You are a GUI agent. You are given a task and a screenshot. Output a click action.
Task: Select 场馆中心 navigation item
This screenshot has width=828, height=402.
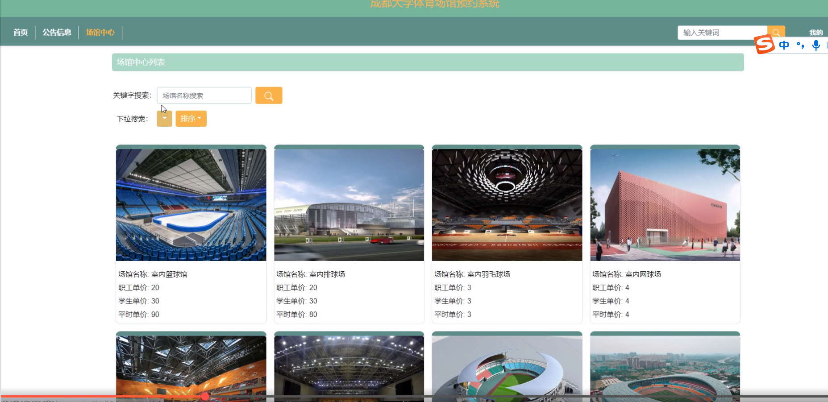[100, 32]
